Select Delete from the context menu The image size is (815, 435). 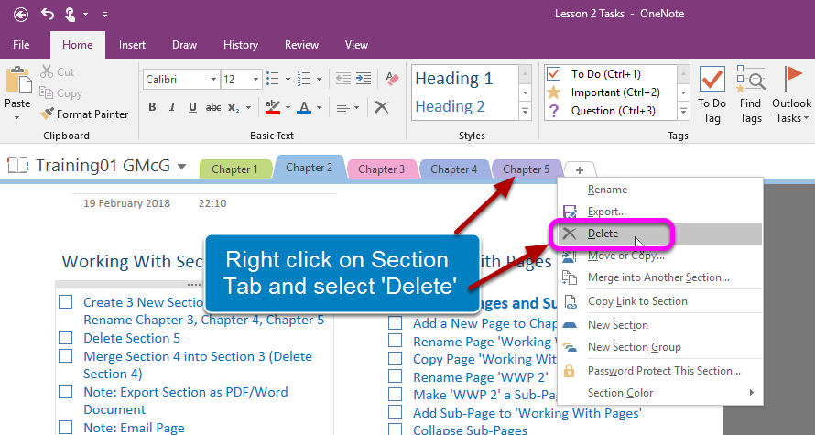pyautogui.click(x=603, y=234)
